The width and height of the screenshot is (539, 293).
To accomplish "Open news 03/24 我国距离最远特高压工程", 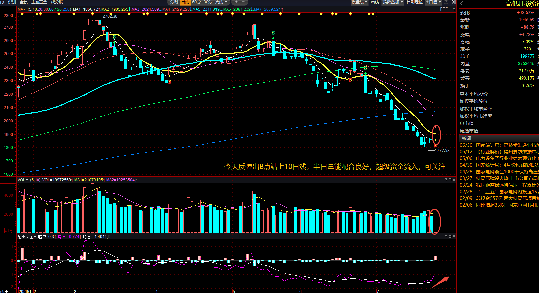I will pos(499,185).
